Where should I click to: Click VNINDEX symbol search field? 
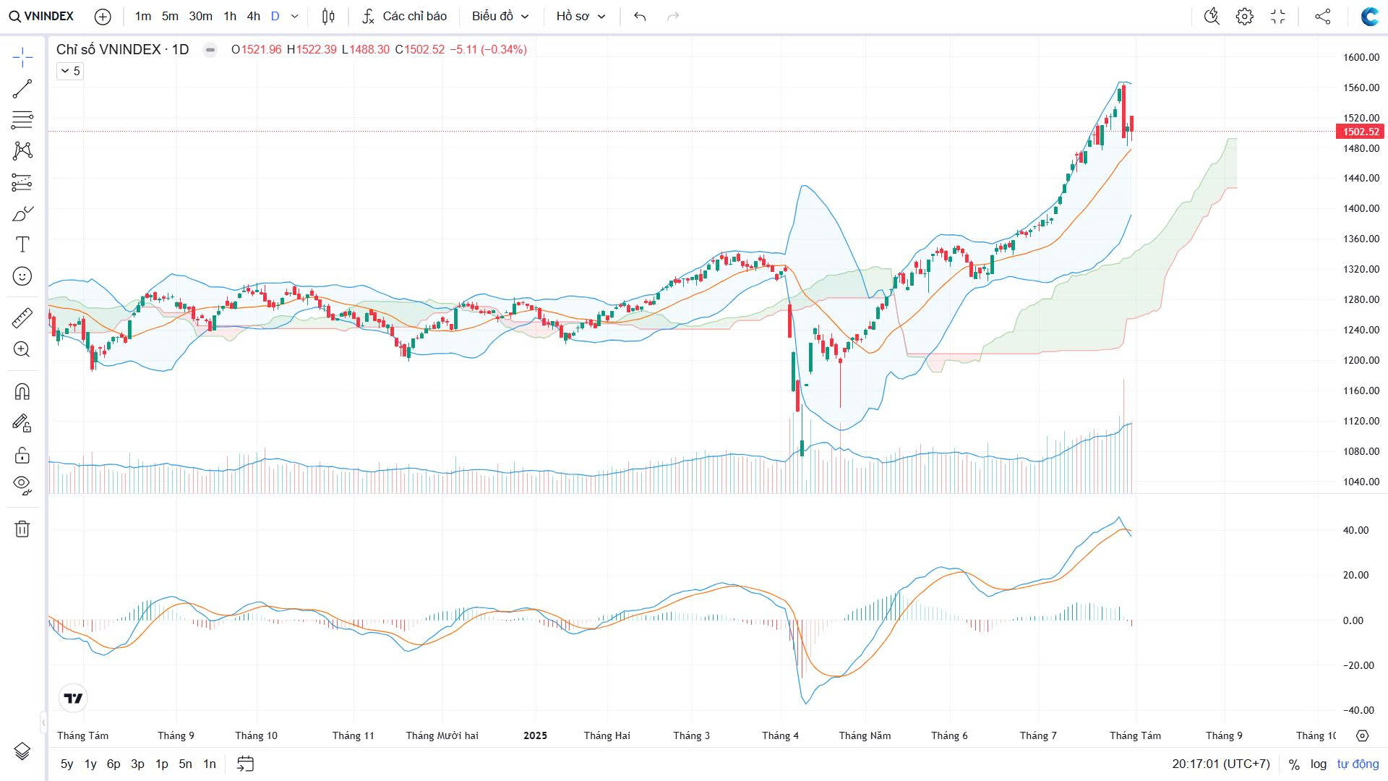tap(42, 16)
